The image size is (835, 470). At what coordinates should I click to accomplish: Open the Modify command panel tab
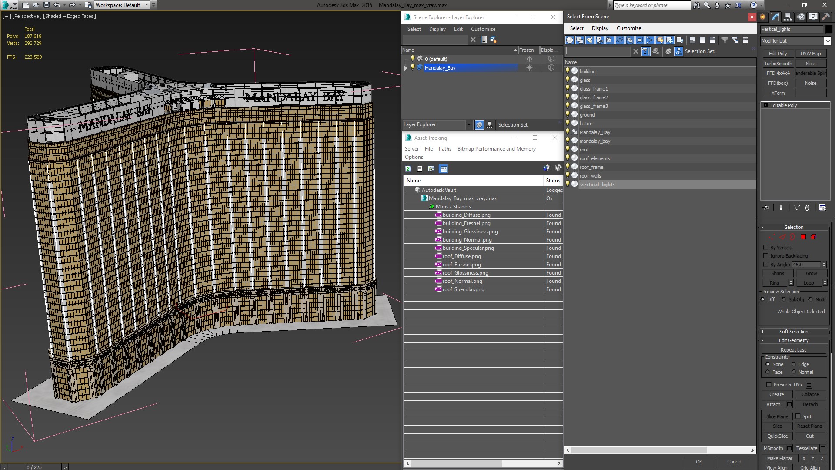coord(775,17)
